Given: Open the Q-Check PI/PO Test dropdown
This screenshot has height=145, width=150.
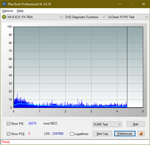Looking at the screenshot, I should [x=128, y=17].
